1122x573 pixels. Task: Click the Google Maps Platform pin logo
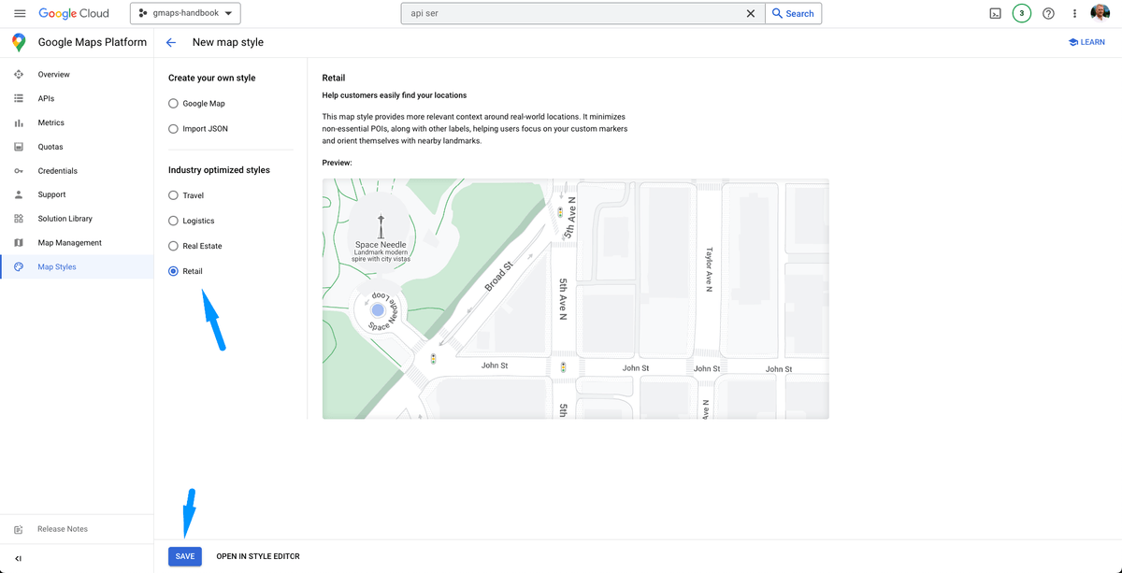[19, 42]
